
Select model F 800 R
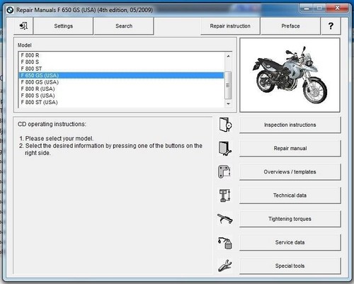[x=121, y=55]
